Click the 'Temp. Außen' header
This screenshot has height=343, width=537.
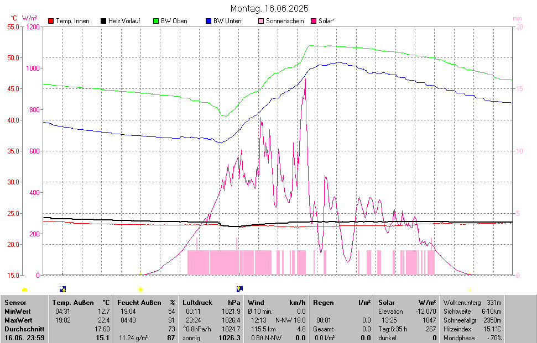pyautogui.click(x=73, y=303)
